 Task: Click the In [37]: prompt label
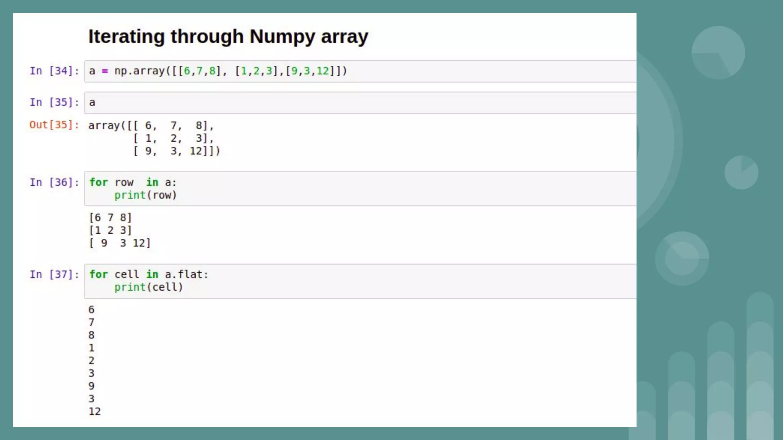pyautogui.click(x=54, y=275)
